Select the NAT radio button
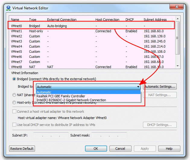 tap(14, 95)
